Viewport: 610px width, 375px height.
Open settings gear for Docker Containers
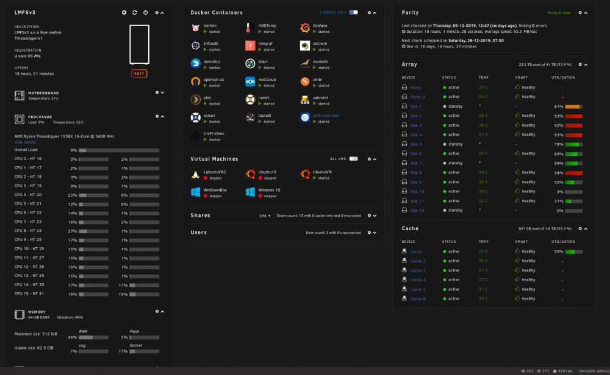(369, 13)
